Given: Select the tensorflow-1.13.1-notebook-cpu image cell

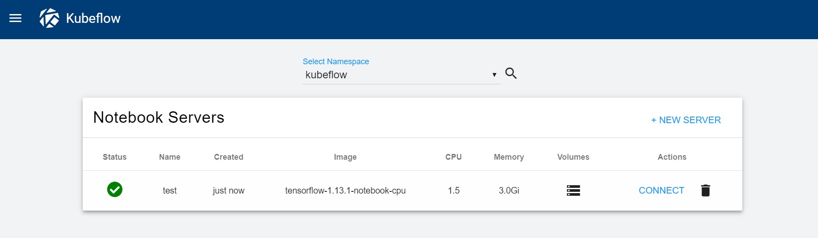Looking at the screenshot, I should coord(345,190).
